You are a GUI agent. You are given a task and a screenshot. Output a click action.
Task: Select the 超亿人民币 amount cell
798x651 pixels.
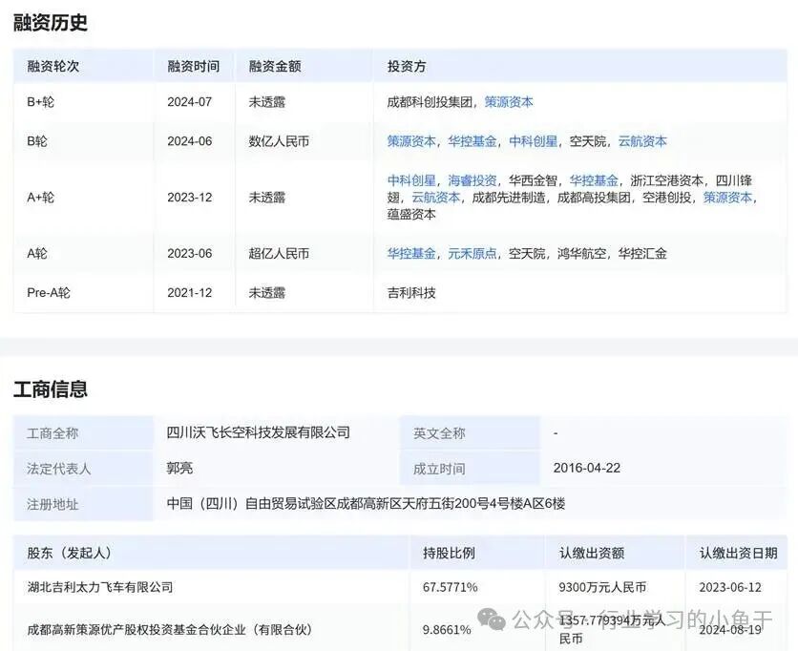coord(279,253)
